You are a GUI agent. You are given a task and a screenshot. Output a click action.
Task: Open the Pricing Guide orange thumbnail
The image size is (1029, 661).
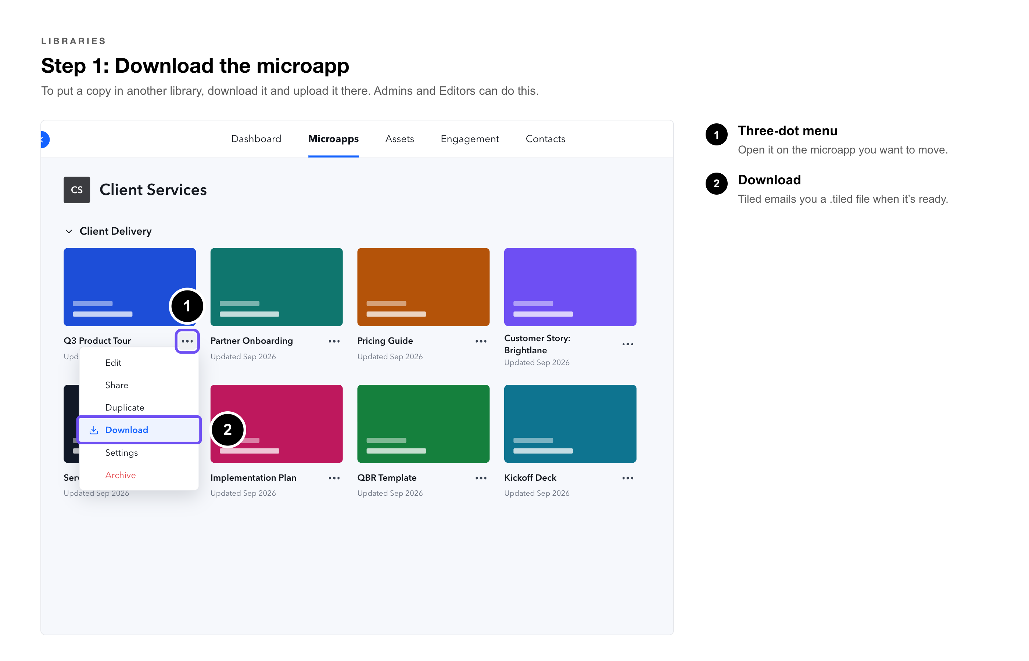[x=423, y=287]
